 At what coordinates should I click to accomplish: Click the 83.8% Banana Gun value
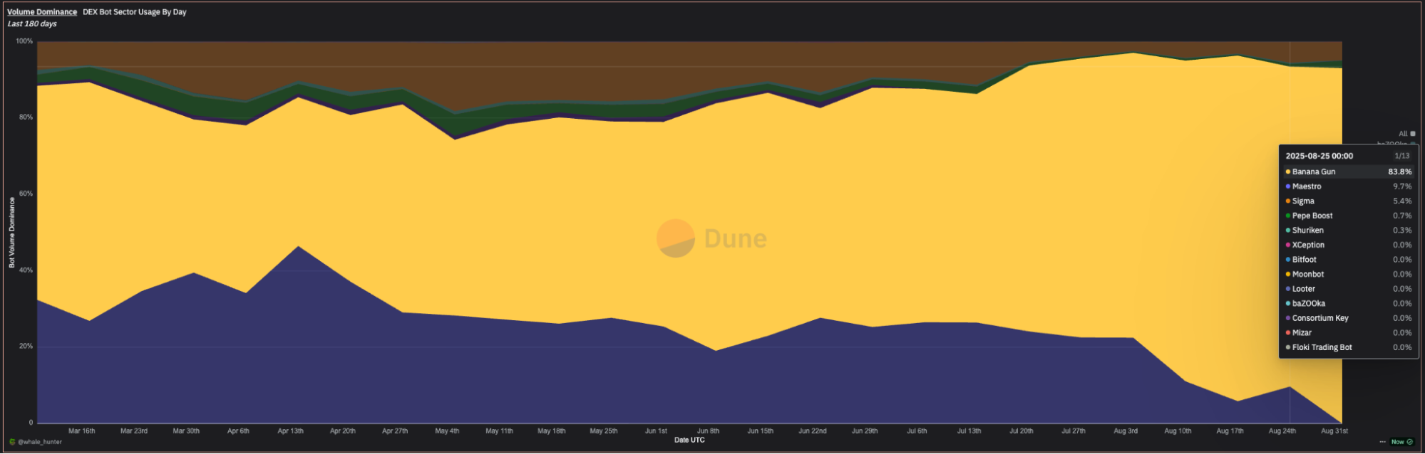point(1399,171)
